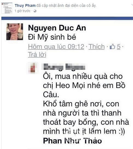
Task: Open post options arrow at top-right corner
Action: point(132,5)
